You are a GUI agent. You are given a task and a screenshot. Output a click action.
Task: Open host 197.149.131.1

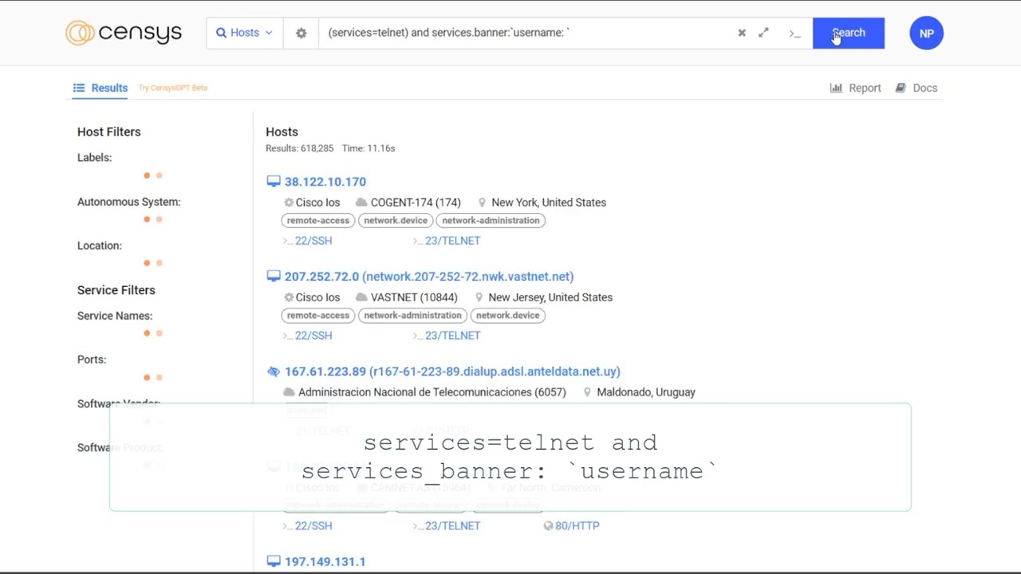pyautogui.click(x=325, y=562)
